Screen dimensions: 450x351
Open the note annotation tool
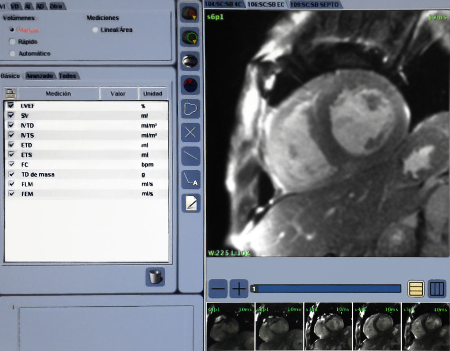pyautogui.click(x=191, y=203)
